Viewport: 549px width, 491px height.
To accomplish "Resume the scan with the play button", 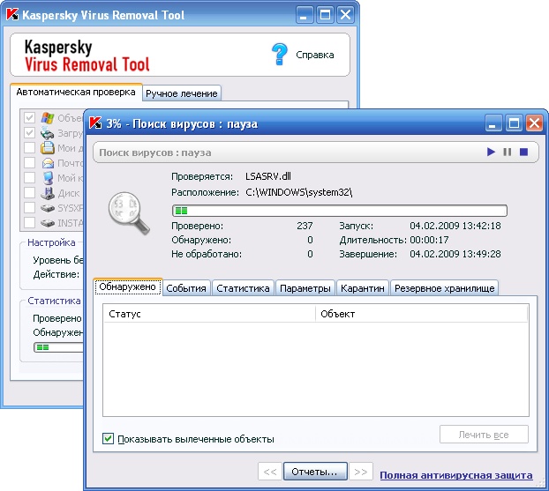I will (x=491, y=152).
